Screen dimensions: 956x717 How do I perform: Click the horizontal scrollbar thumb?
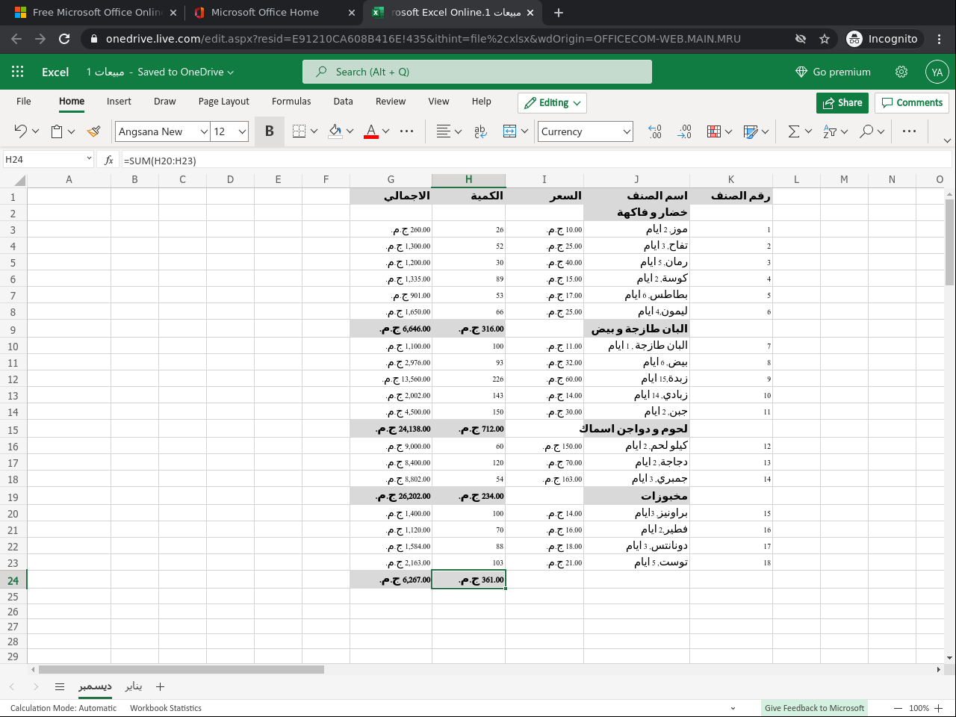pos(181,669)
